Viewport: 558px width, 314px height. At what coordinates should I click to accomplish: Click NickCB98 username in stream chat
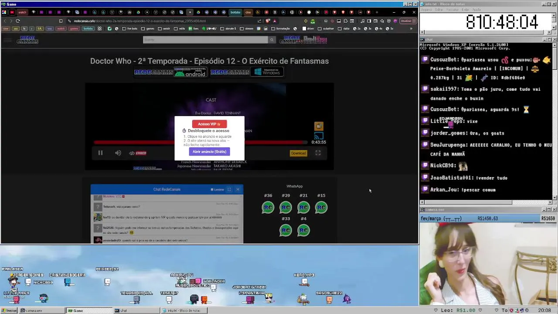[x=442, y=166]
